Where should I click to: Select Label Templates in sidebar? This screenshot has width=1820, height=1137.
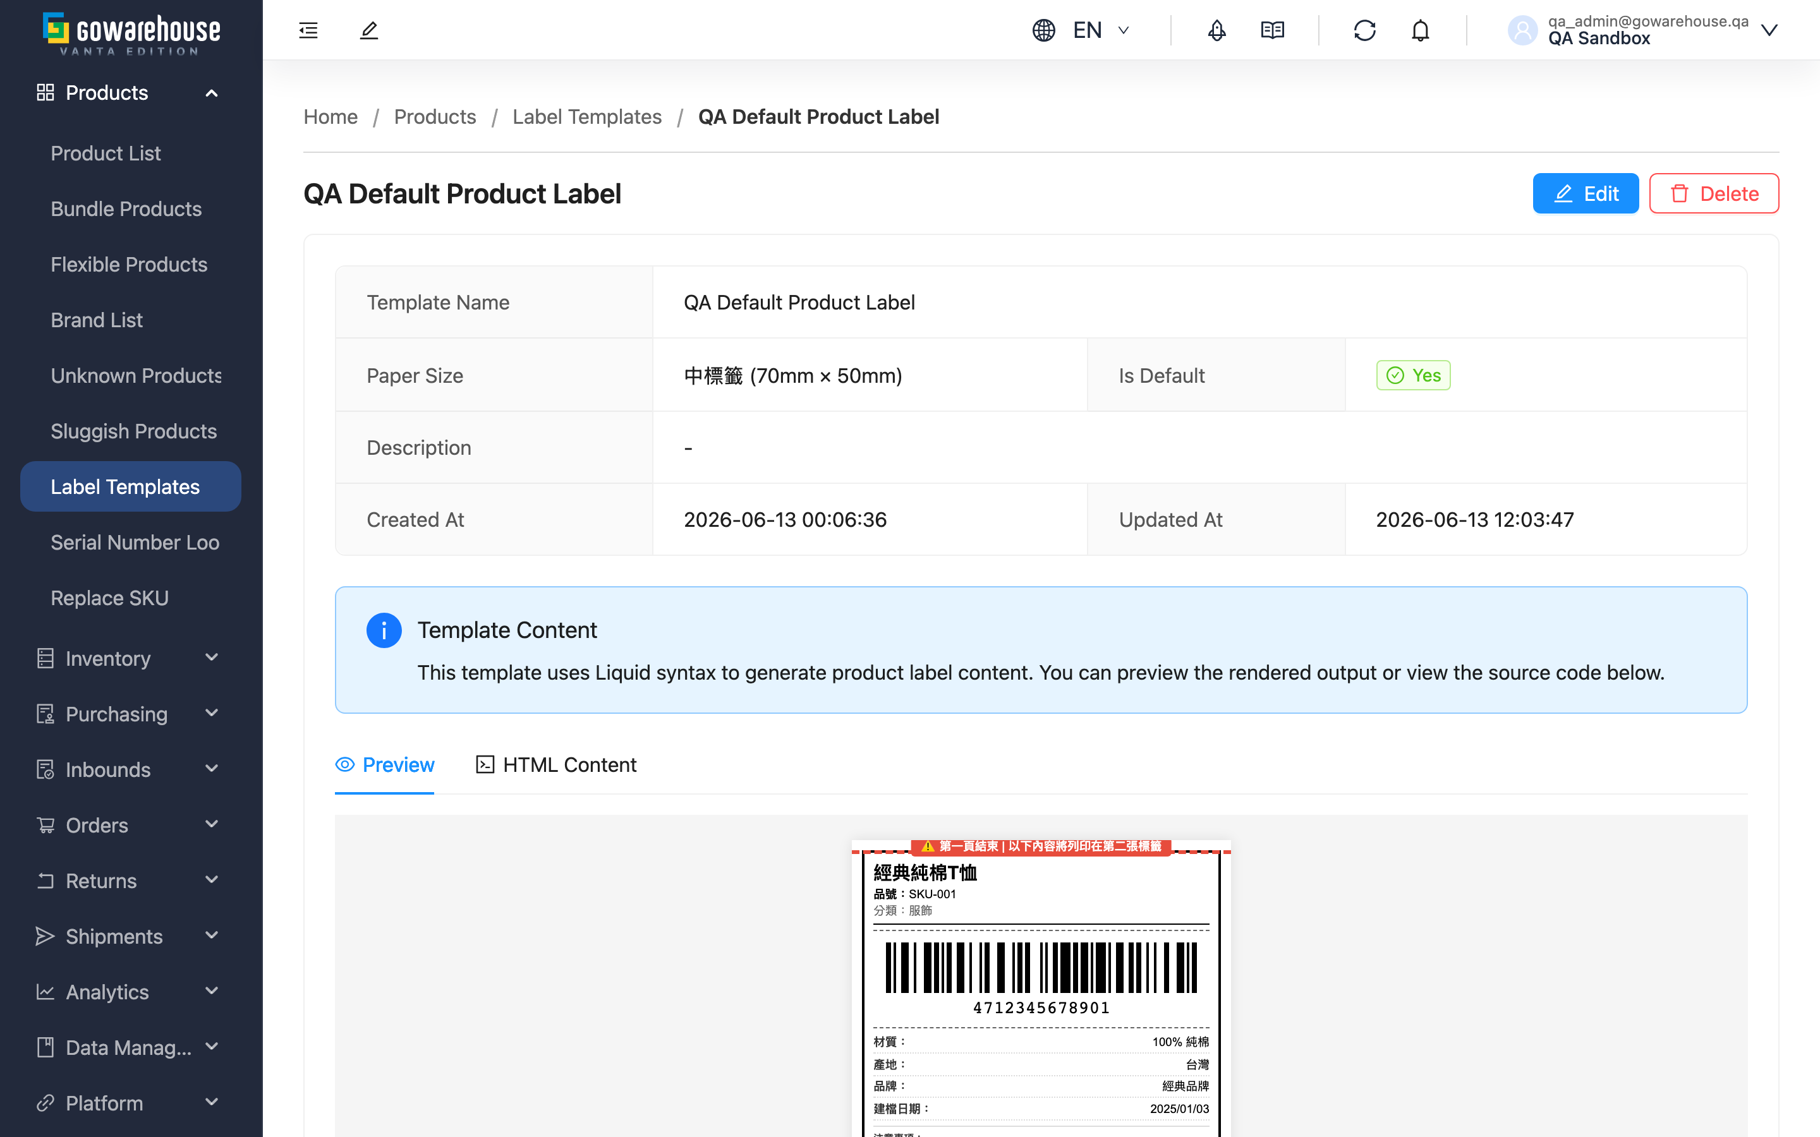(131, 486)
